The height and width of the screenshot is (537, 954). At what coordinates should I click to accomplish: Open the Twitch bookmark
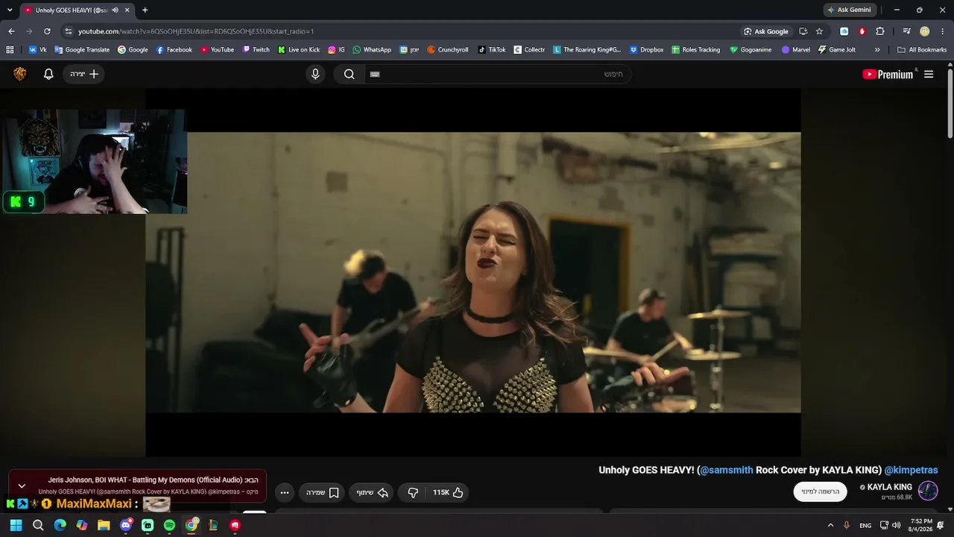point(256,50)
